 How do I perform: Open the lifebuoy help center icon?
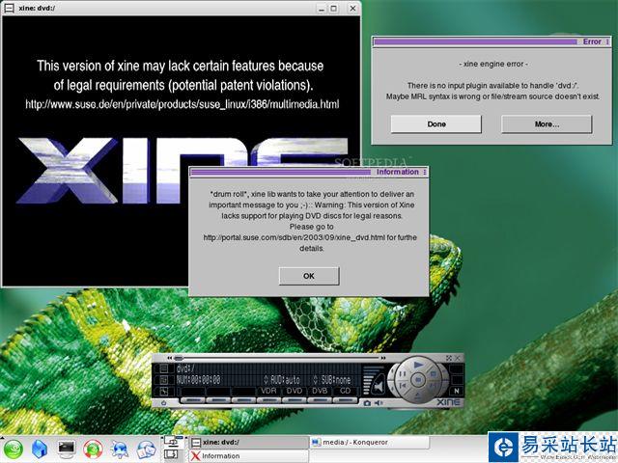[x=93, y=449]
